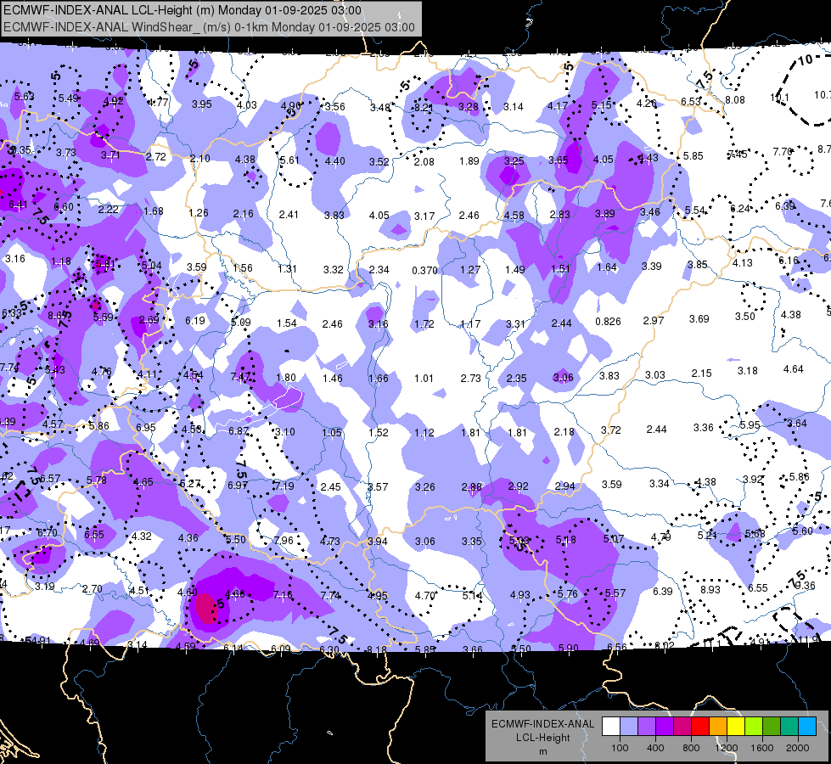
Task: Click the white legend color swatch
Action: click(x=611, y=727)
